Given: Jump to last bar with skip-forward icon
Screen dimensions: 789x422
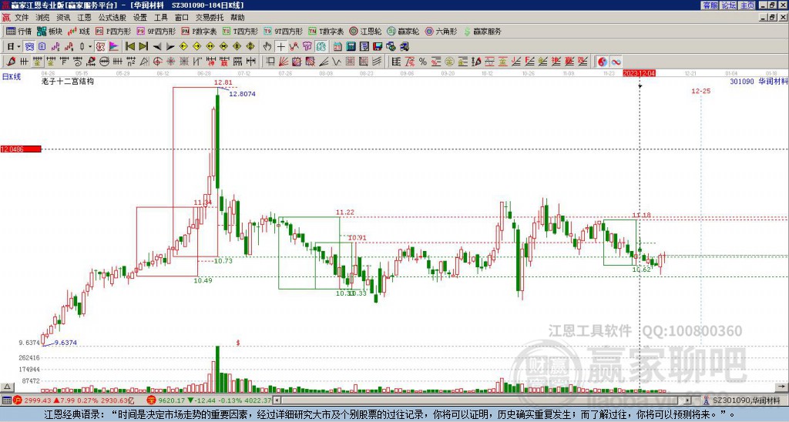Looking at the screenshot, I should pos(143,47).
